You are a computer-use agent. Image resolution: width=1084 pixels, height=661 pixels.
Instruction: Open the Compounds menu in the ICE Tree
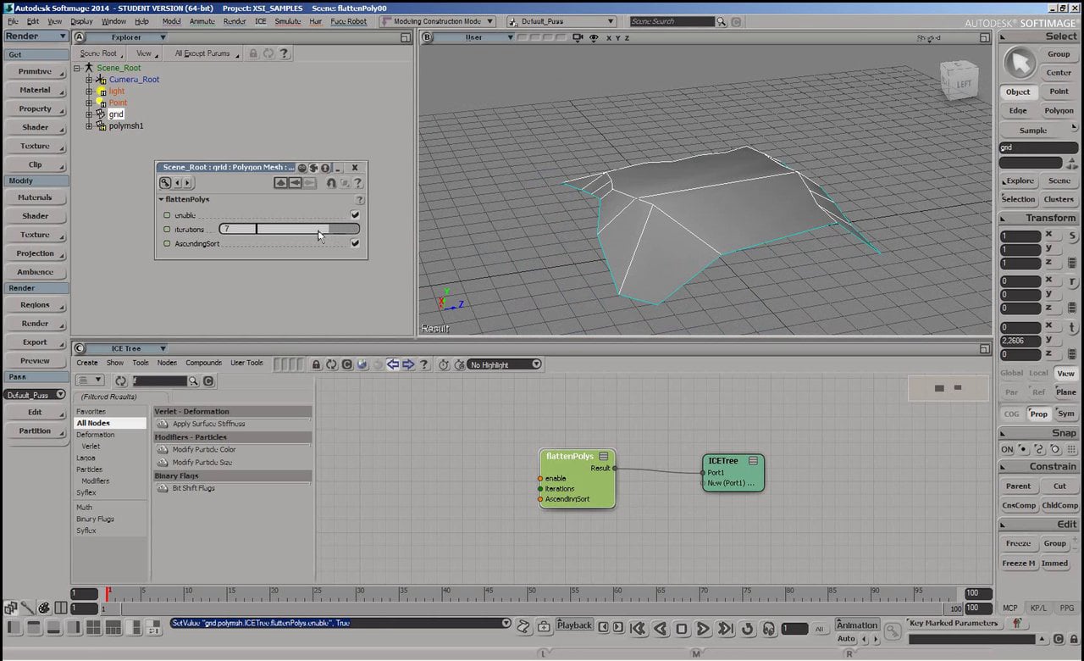pyautogui.click(x=203, y=363)
